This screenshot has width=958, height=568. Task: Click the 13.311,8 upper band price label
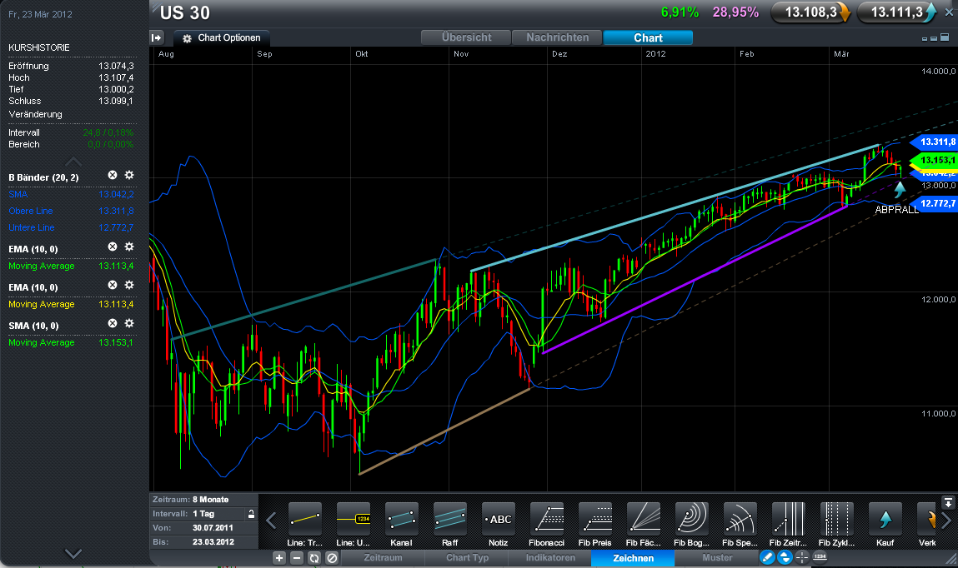[935, 142]
